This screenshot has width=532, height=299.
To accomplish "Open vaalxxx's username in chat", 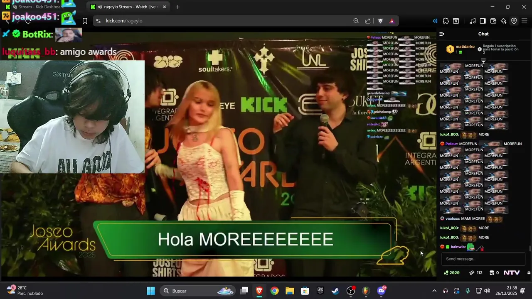I will pos(453,218).
